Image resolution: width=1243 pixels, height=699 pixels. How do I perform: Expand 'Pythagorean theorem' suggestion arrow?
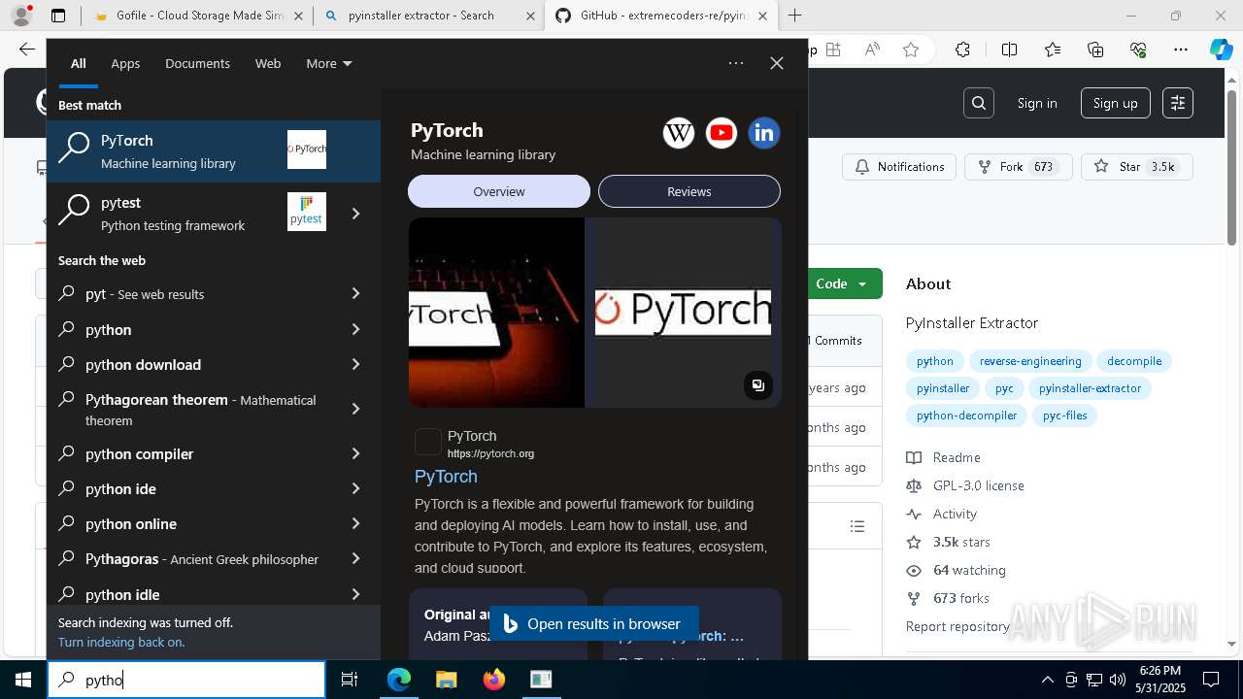[355, 409]
